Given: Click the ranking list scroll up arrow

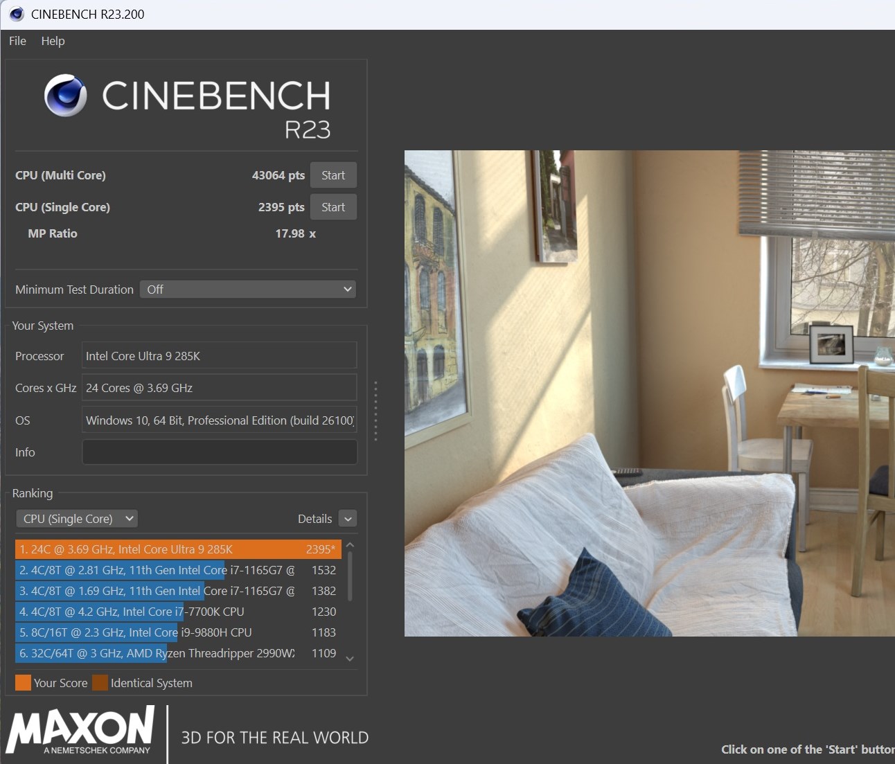Looking at the screenshot, I should point(350,546).
